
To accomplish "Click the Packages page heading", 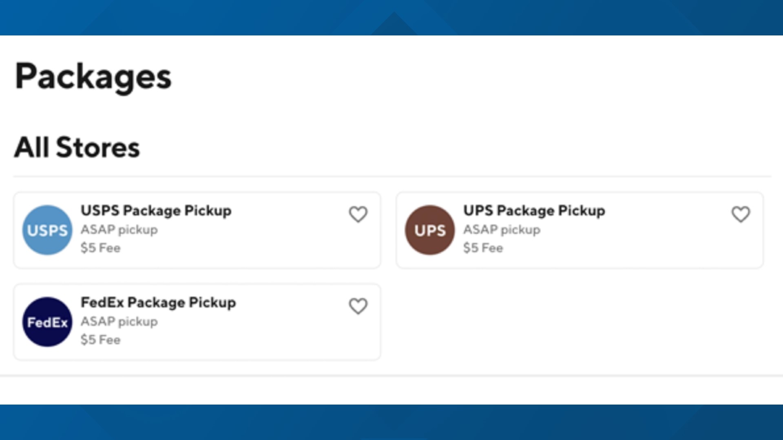I will click(93, 77).
